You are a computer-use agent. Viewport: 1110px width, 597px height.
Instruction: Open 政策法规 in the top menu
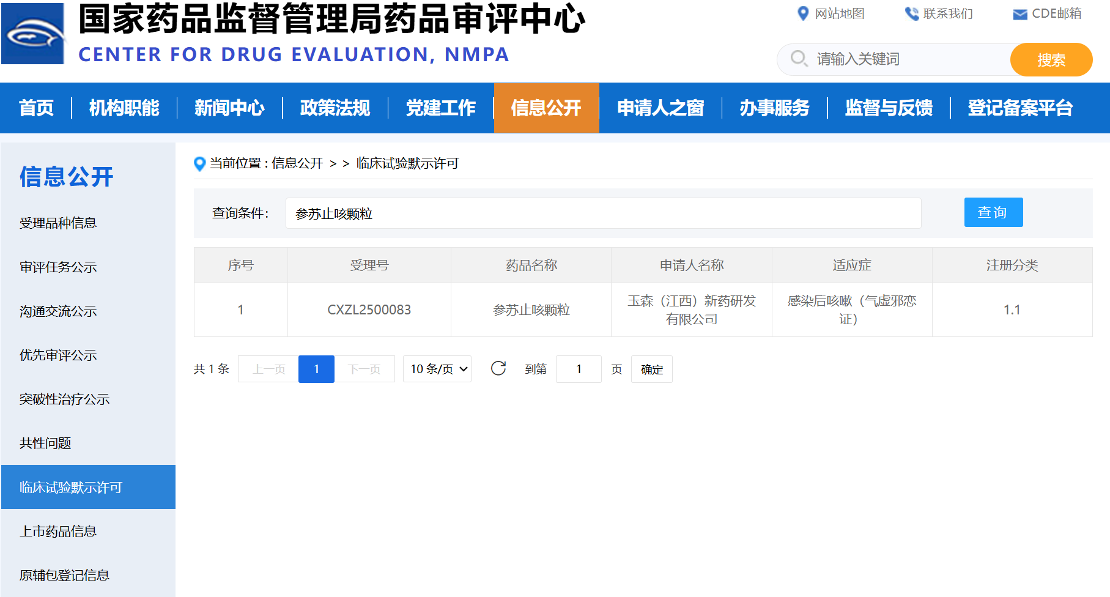pyautogui.click(x=335, y=108)
